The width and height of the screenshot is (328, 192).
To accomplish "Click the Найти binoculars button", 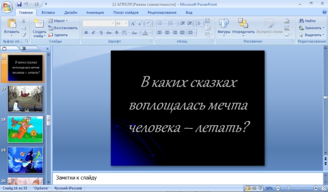I will [307, 21].
